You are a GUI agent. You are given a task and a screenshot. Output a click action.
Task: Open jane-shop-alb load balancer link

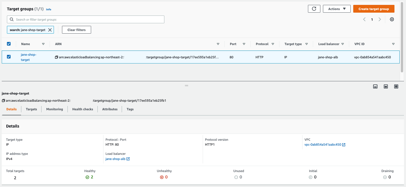(x=115, y=159)
